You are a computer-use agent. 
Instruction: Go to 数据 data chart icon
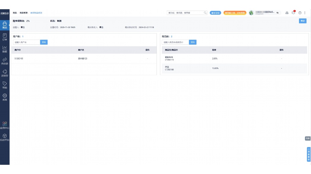click(x=5, y=49)
